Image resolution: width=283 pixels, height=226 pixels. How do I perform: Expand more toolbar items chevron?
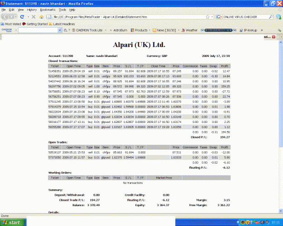pos(262,30)
